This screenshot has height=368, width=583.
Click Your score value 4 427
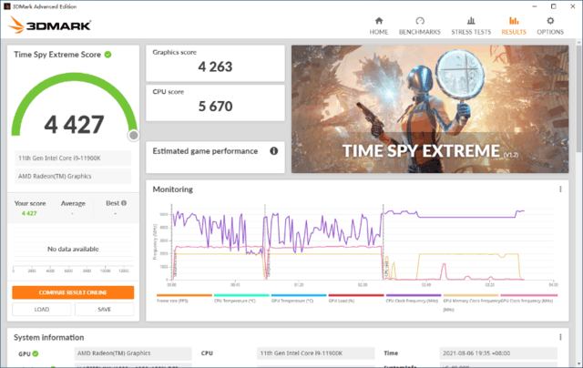(29, 213)
